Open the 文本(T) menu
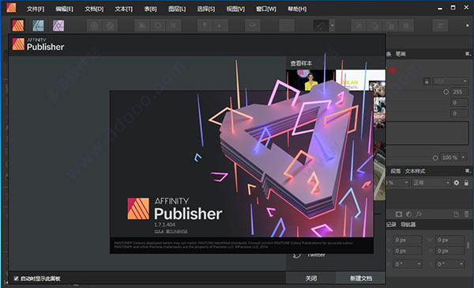 124,9
